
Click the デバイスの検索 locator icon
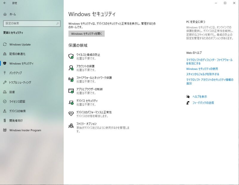click(x=5, y=111)
